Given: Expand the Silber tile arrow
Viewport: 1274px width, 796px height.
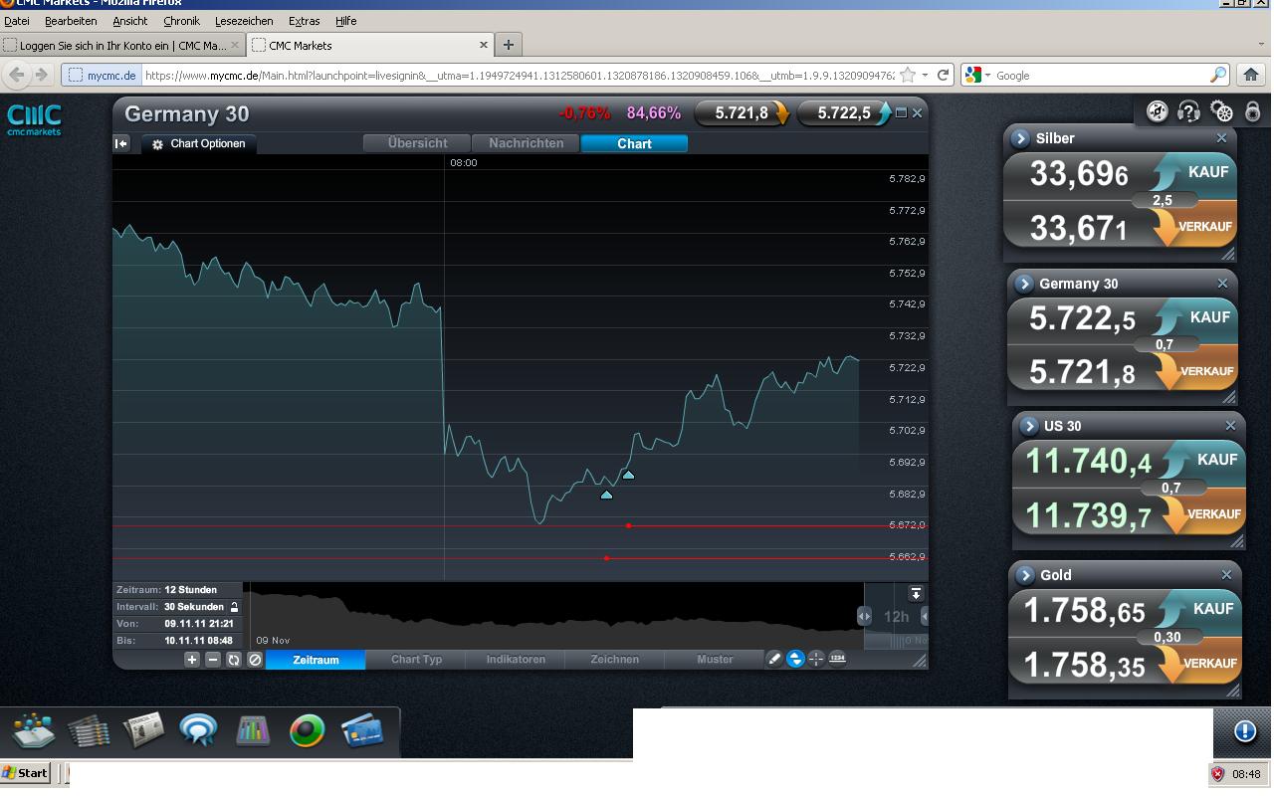Looking at the screenshot, I should [1020, 138].
